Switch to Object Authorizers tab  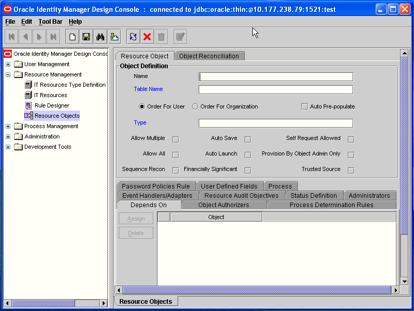[x=224, y=205]
